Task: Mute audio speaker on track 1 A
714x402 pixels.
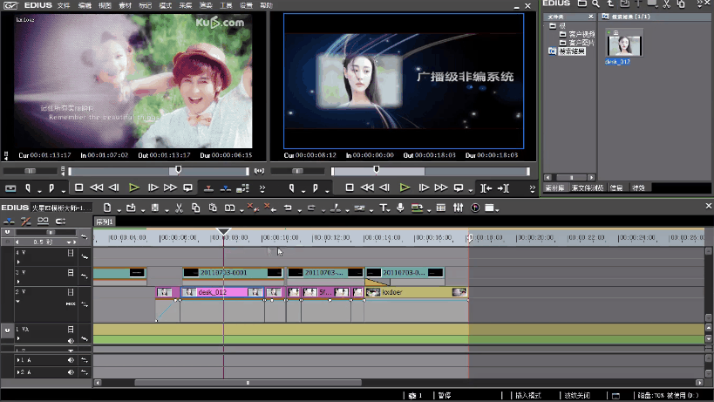Action: (x=71, y=360)
